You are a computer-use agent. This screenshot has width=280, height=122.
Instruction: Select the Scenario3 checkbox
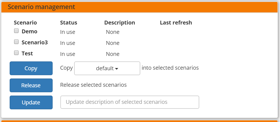(16, 42)
